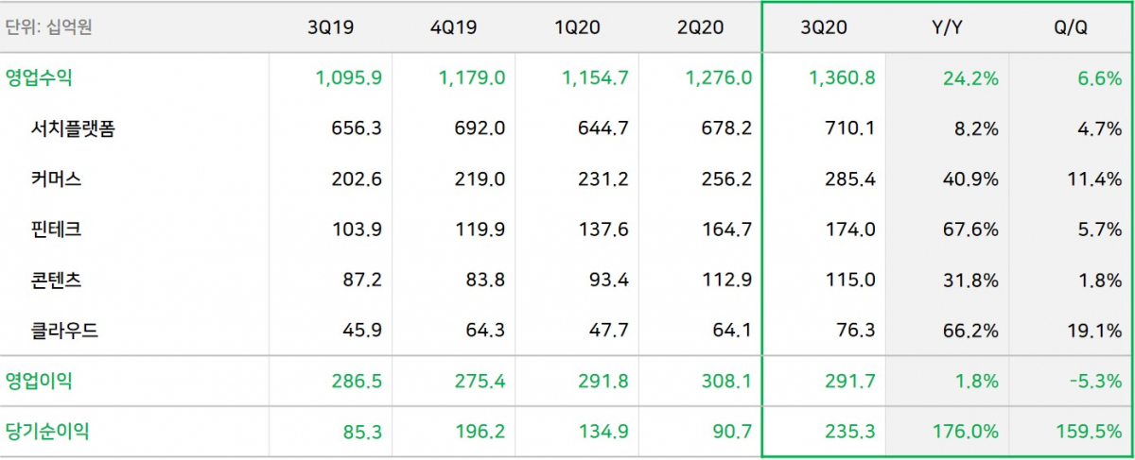Click the 1Q20 column header
1135x460 pixels.
577,27
